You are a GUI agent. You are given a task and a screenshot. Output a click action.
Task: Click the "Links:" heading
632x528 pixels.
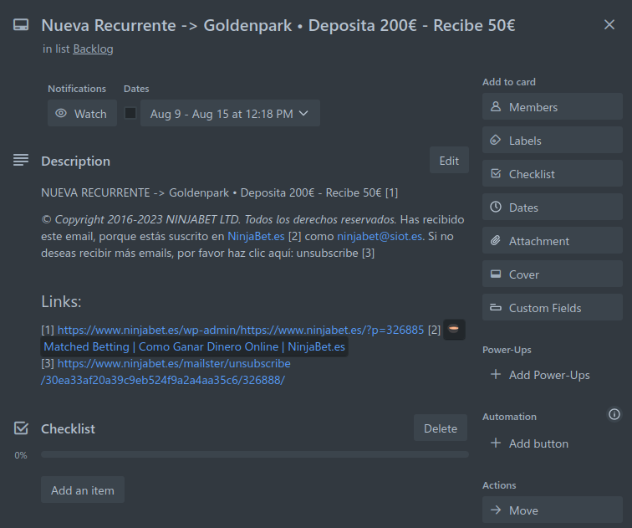pyautogui.click(x=61, y=301)
